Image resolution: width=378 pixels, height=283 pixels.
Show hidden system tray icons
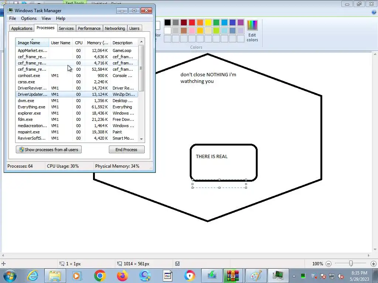pos(294,276)
